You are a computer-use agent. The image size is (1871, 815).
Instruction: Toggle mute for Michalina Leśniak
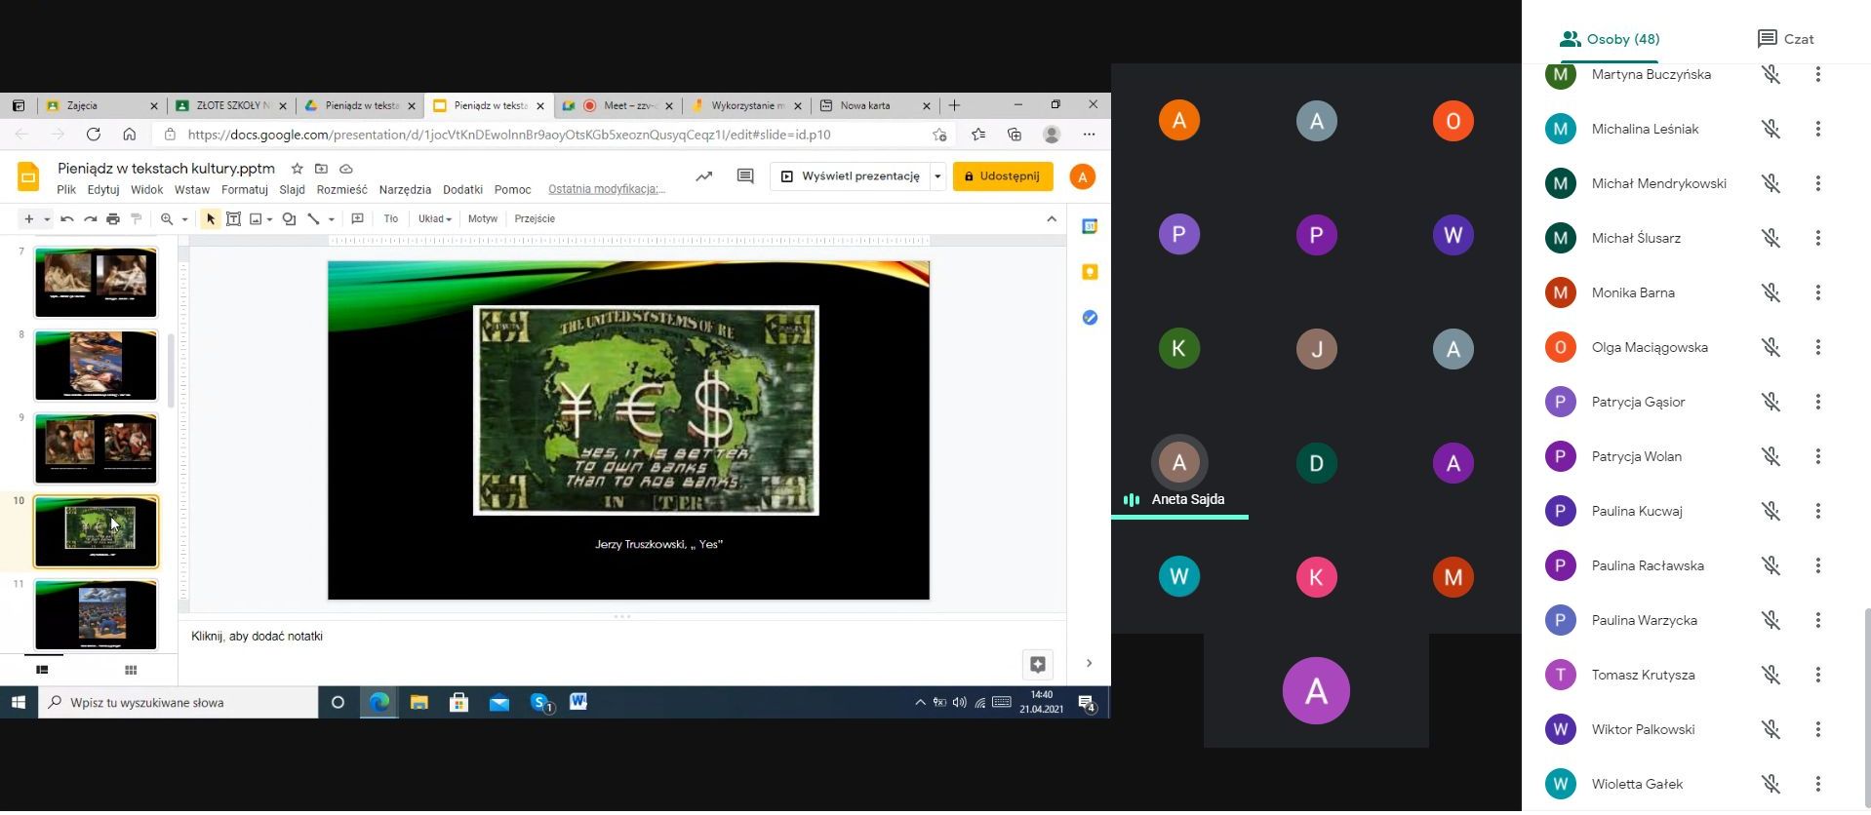[1771, 129]
